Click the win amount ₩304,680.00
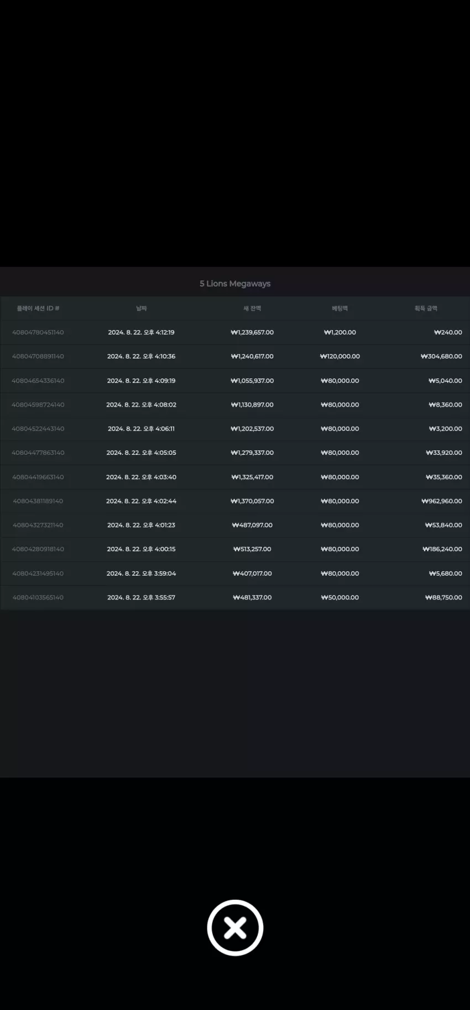Viewport: 470px width, 1010px height. 441,356
